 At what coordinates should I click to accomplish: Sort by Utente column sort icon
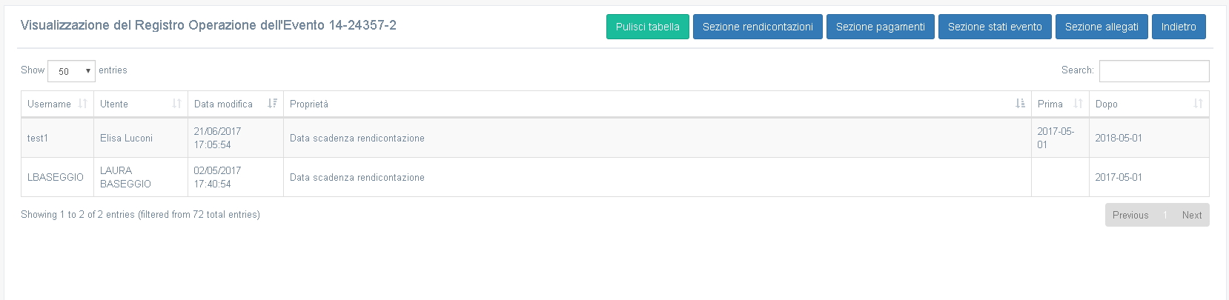tap(176, 104)
